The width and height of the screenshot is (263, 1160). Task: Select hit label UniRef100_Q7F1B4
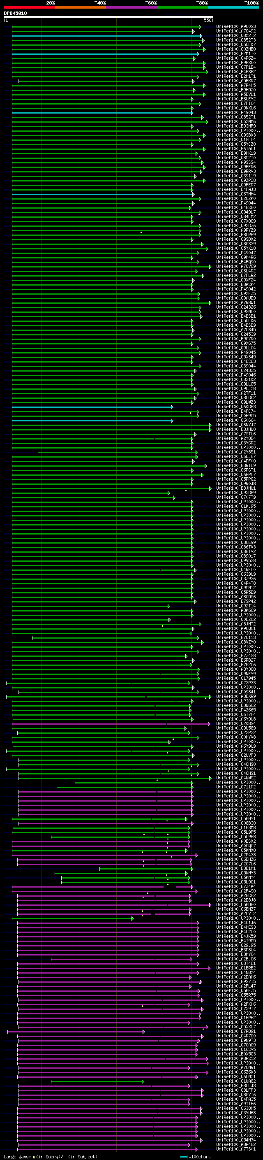coord(236,67)
